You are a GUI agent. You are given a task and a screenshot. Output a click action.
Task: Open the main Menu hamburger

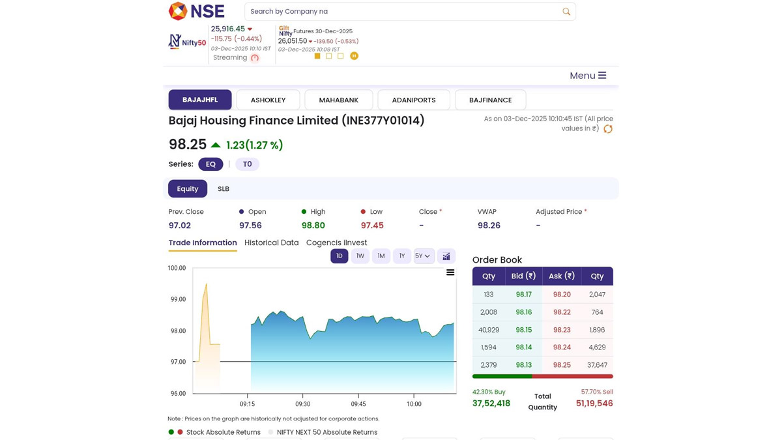(588, 76)
